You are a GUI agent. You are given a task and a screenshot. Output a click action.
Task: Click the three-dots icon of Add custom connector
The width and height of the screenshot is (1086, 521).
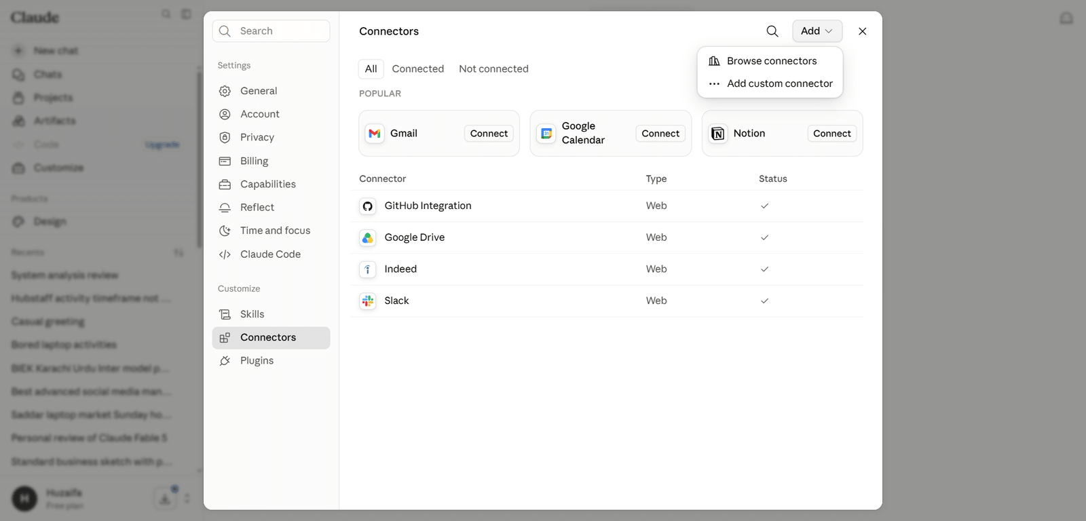point(714,83)
